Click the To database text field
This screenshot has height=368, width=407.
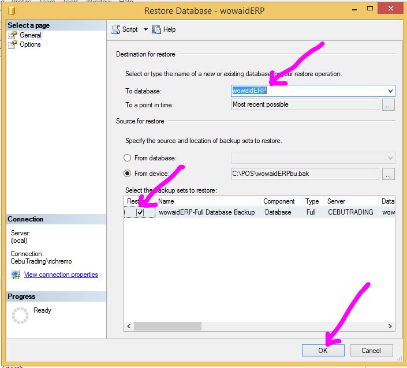coord(307,91)
